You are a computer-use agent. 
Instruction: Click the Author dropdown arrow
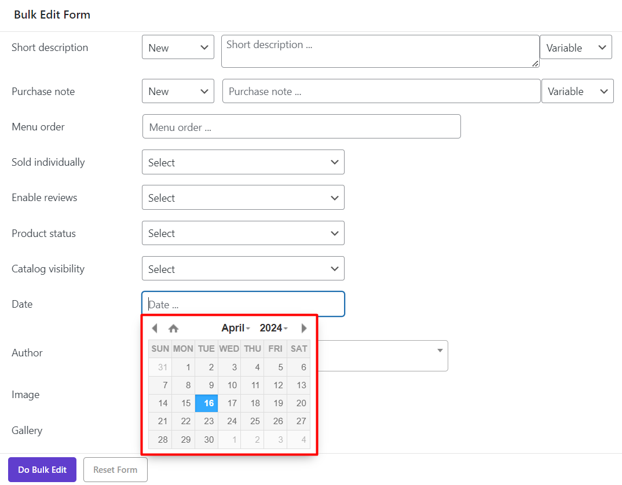tap(440, 351)
